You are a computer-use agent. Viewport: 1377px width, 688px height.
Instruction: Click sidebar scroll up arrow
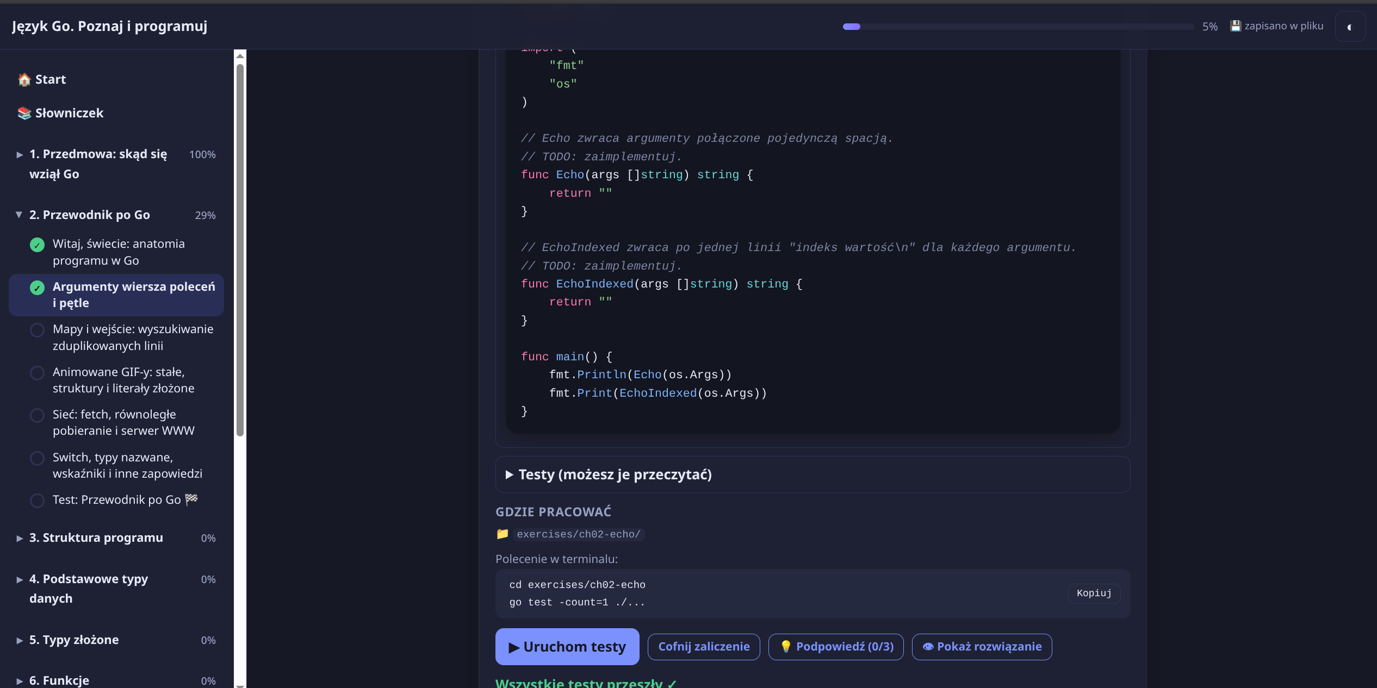tap(240, 55)
